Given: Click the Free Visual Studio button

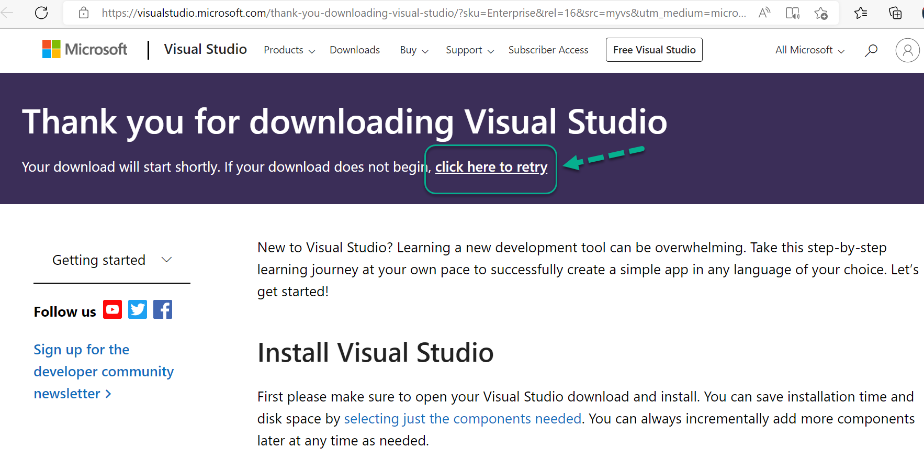Looking at the screenshot, I should pos(654,50).
